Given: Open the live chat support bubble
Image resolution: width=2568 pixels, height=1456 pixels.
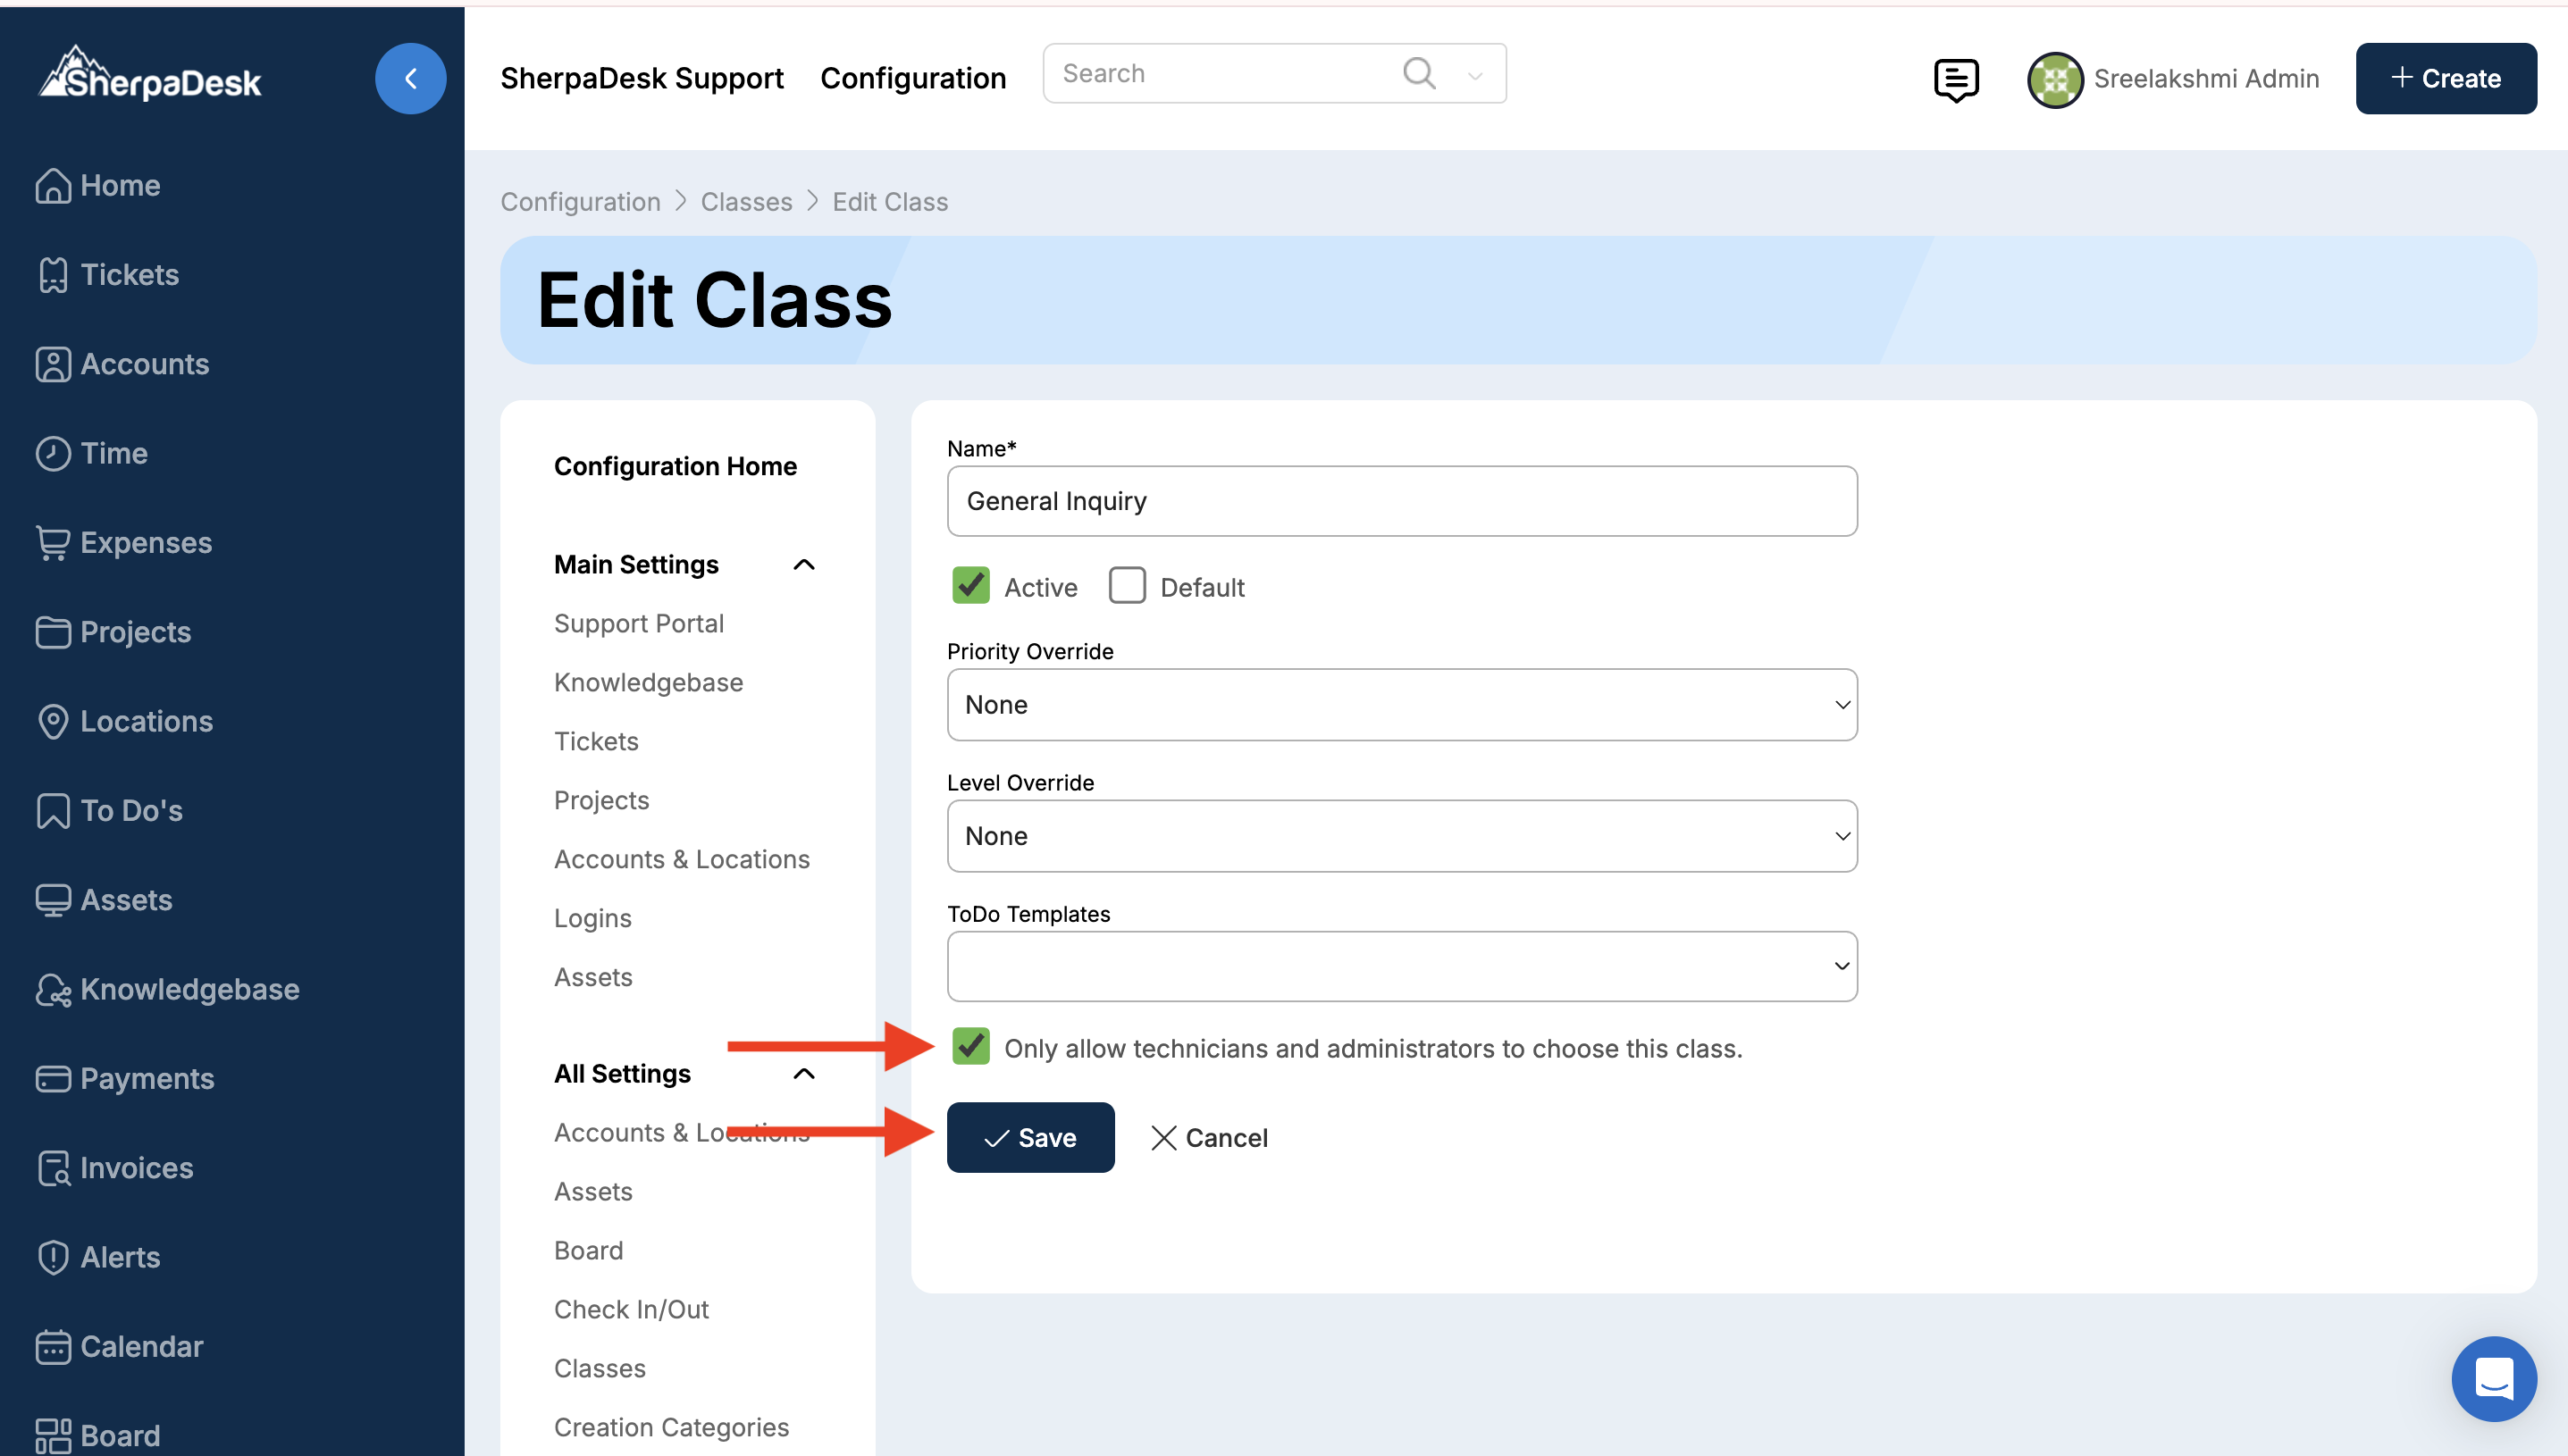Looking at the screenshot, I should [2493, 1378].
